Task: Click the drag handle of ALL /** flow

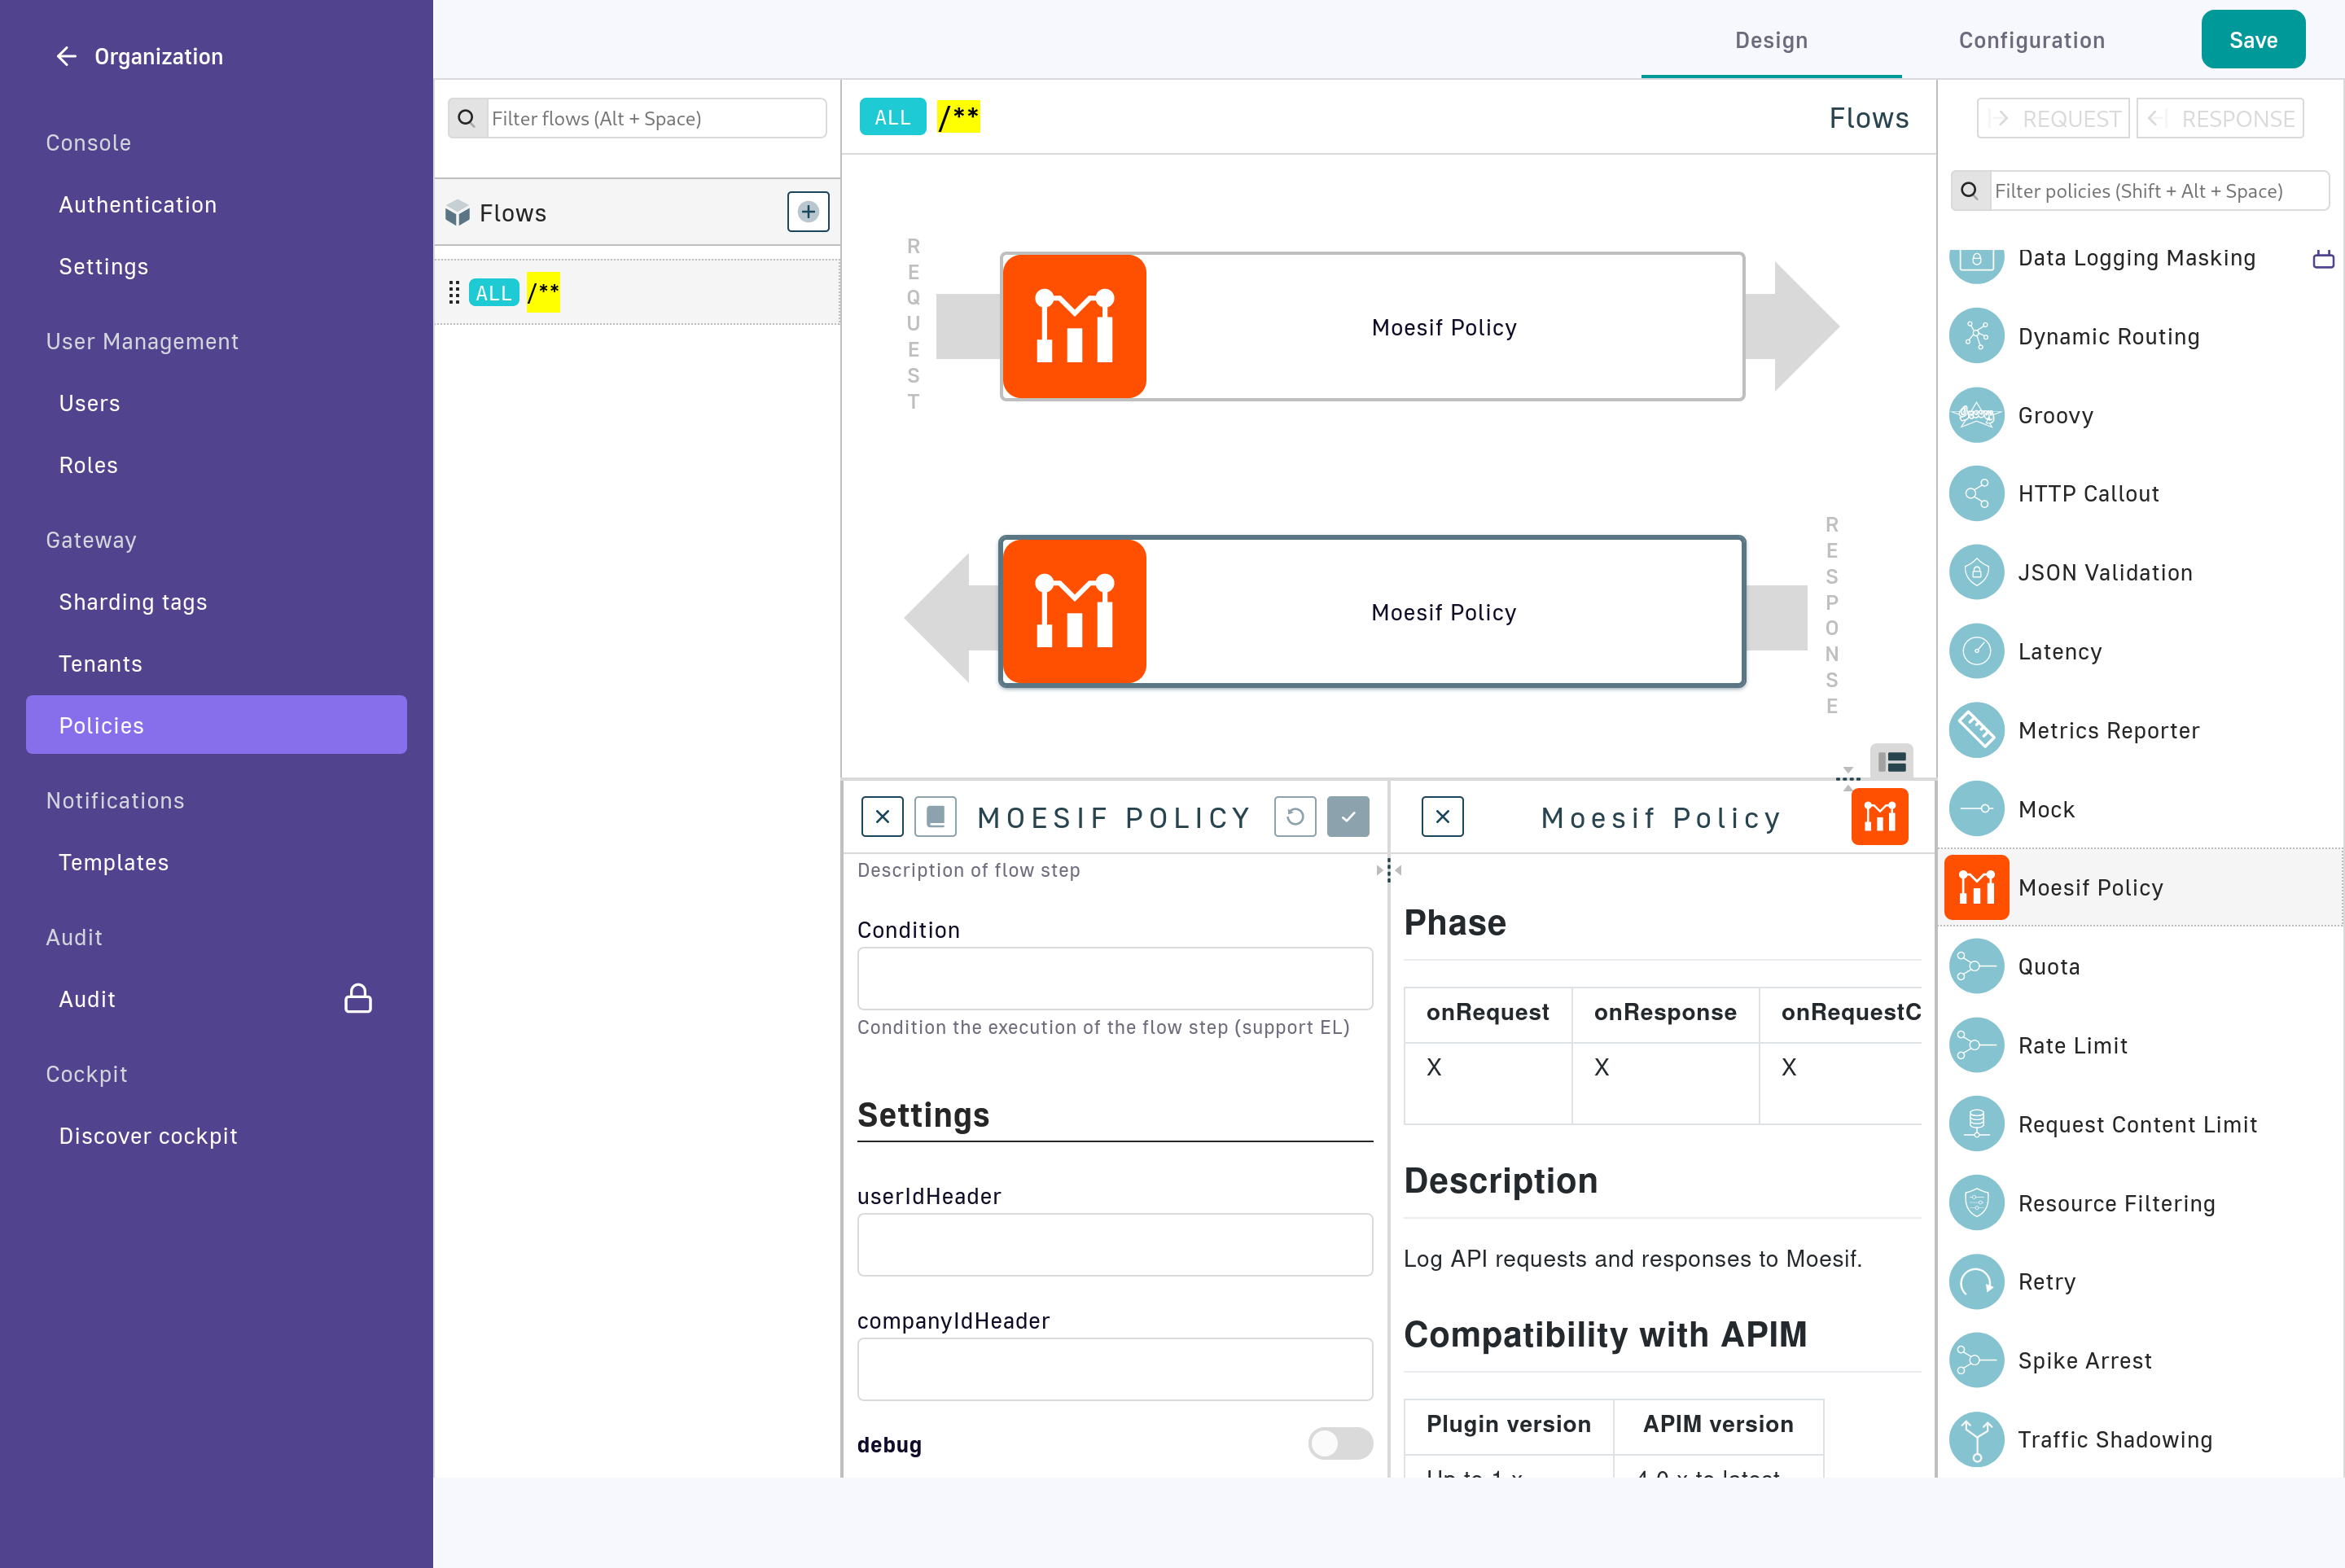Action: pyautogui.click(x=454, y=292)
